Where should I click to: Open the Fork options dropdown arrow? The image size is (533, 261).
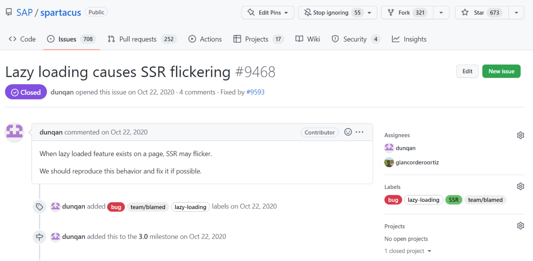pyautogui.click(x=441, y=13)
